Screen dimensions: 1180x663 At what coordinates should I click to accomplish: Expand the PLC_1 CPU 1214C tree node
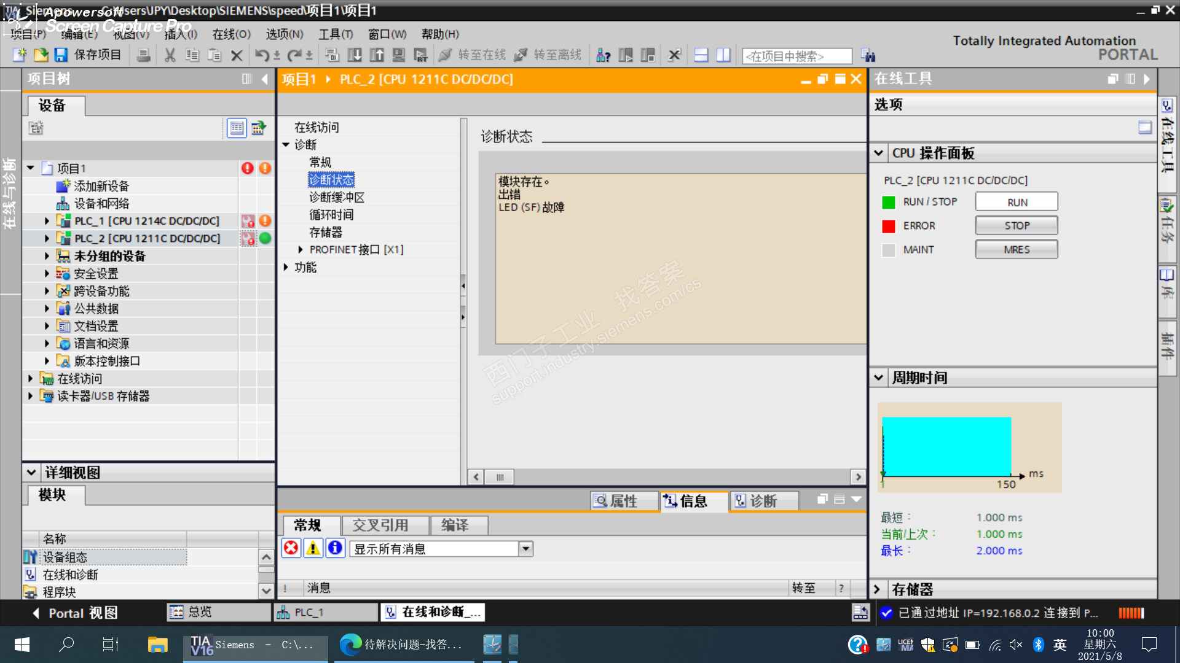click(x=47, y=221)
